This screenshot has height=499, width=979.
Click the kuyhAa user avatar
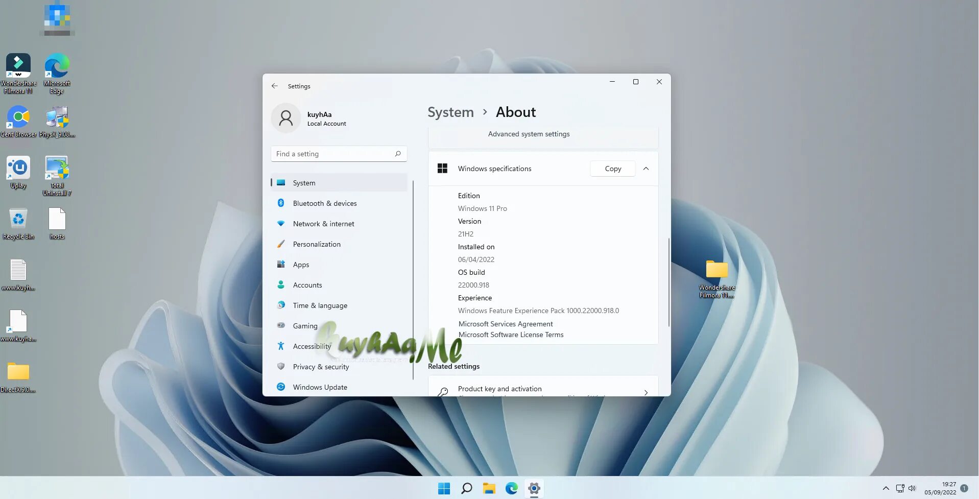286,118
